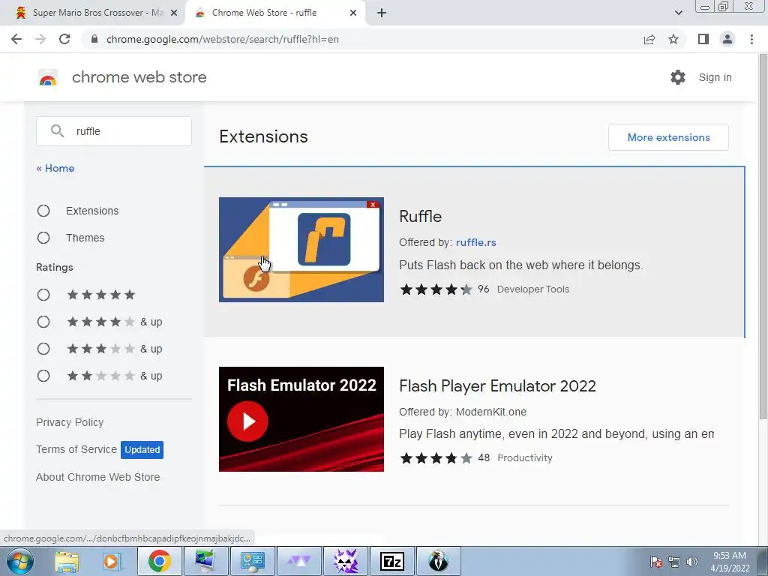Open the Windows Start menu
This screenshot has width=768, height=576.
pos(19,561)
